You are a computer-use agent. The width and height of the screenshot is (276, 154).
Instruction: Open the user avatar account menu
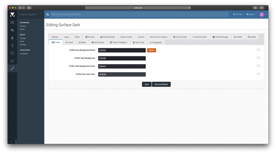[262, 14]
